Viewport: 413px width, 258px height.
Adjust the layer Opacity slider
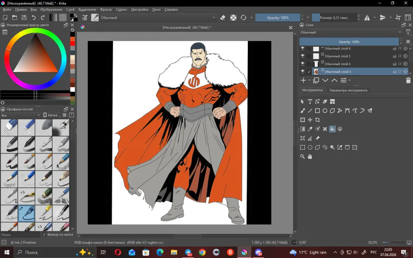[349, 42]
